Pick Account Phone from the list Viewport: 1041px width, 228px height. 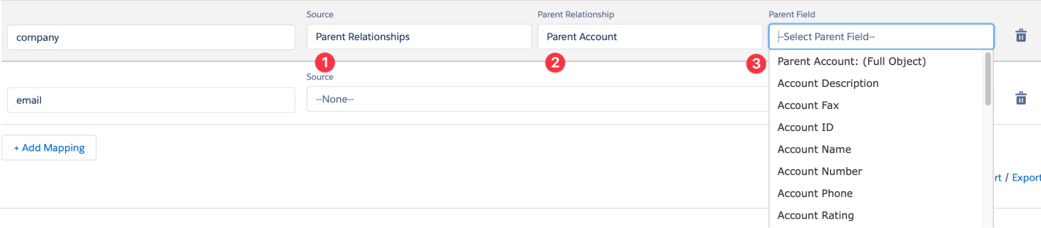pos(815,194)
